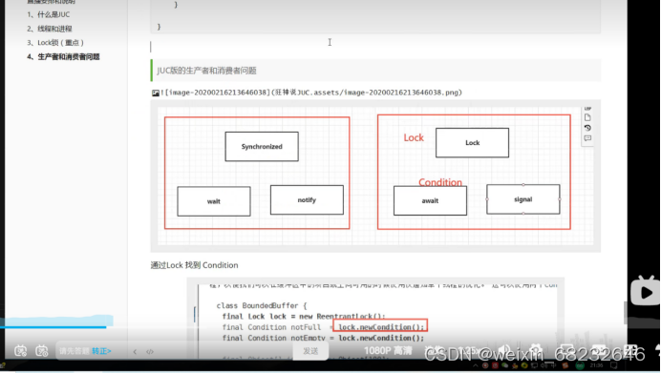Viewport: 661px width, 373px height.
Task: Click the page icon in diagram toolbar
Action: tap(587, 117)
